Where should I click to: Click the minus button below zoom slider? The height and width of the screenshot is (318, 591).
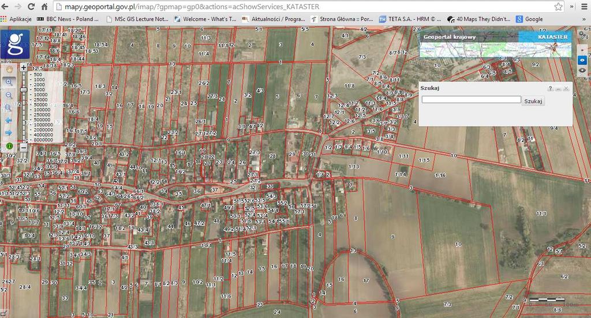click(x=23, y=147)
